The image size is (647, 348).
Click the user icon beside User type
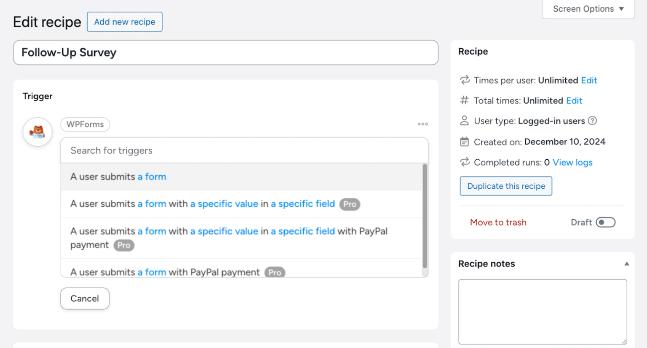point(464,121)
